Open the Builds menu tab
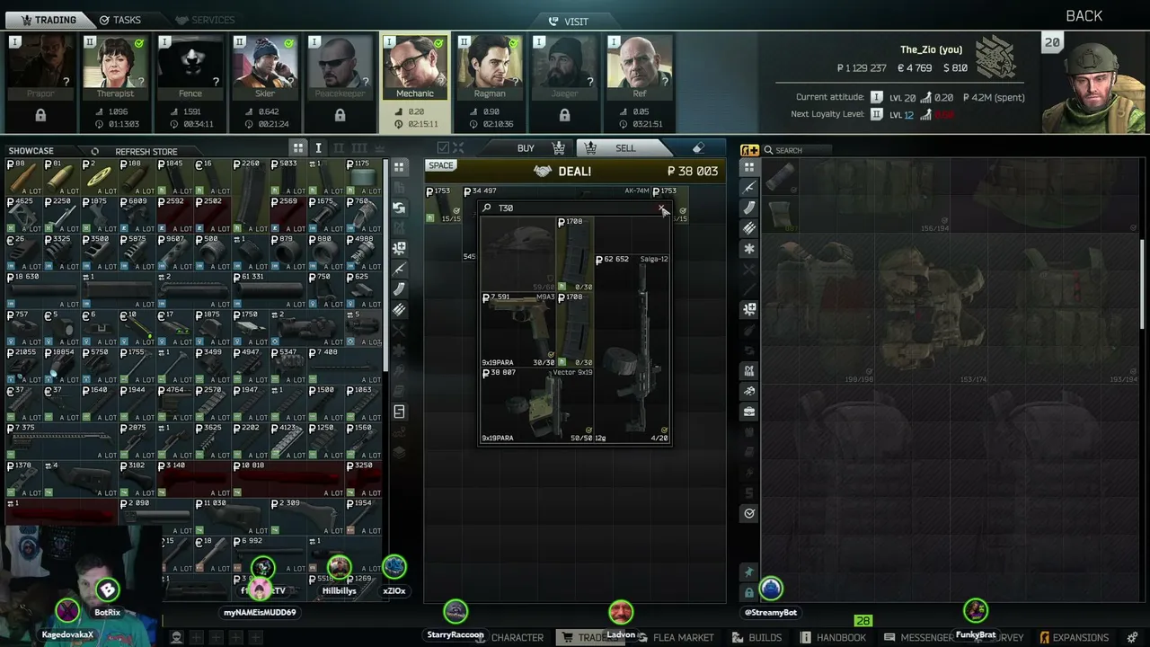The image size is (1150, 647). pyautogui.click(x=756, y=637)
